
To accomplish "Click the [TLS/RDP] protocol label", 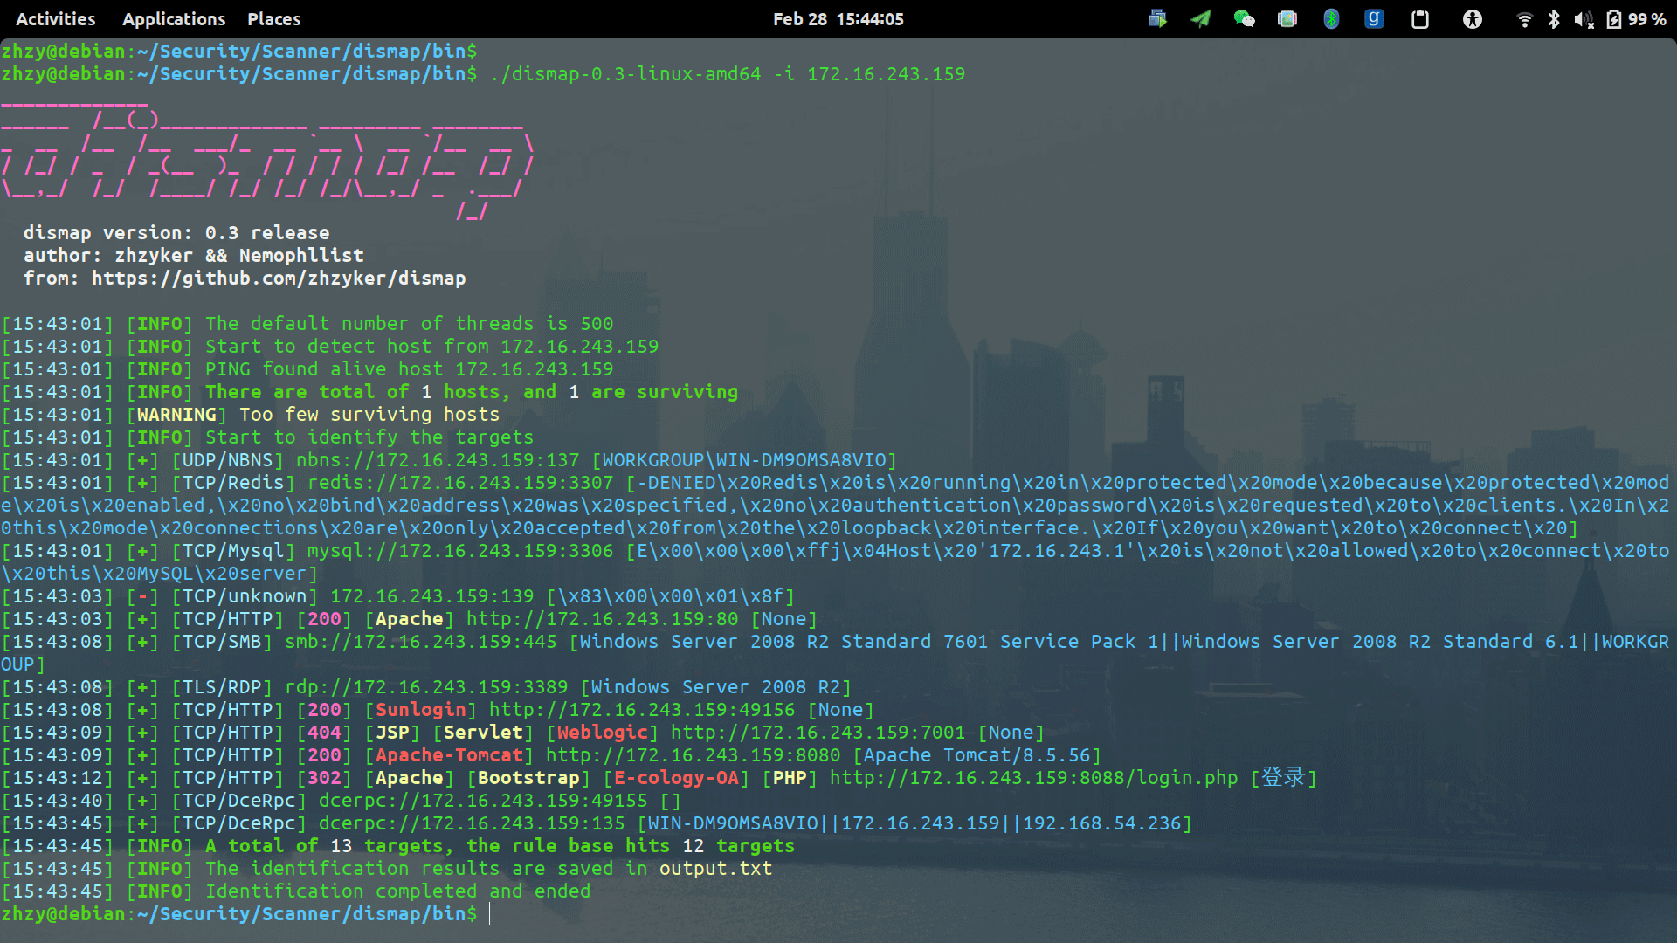I will pyautogui.click(x=223, y=686).
